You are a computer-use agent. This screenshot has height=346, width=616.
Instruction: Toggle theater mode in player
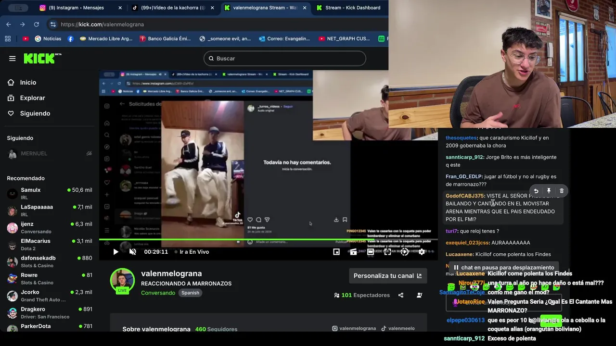tap(371, 252)
